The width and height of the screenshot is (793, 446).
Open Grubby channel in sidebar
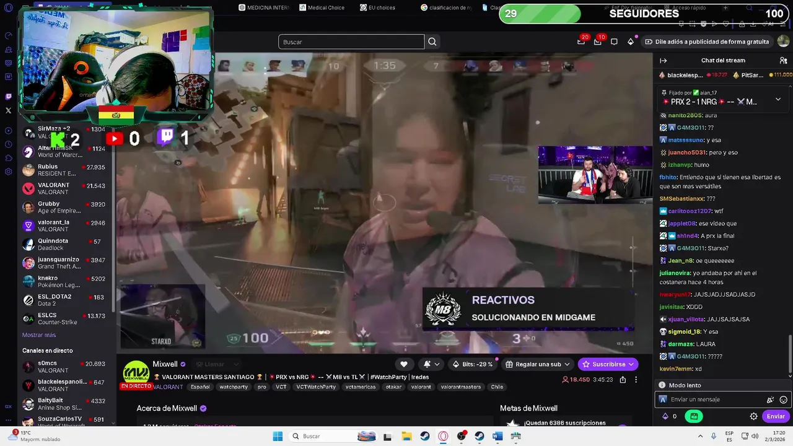click(64, 207)
